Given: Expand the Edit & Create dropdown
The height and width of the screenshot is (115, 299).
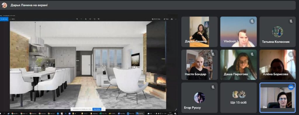Looking at the screenshot, I should pos(156,19).
